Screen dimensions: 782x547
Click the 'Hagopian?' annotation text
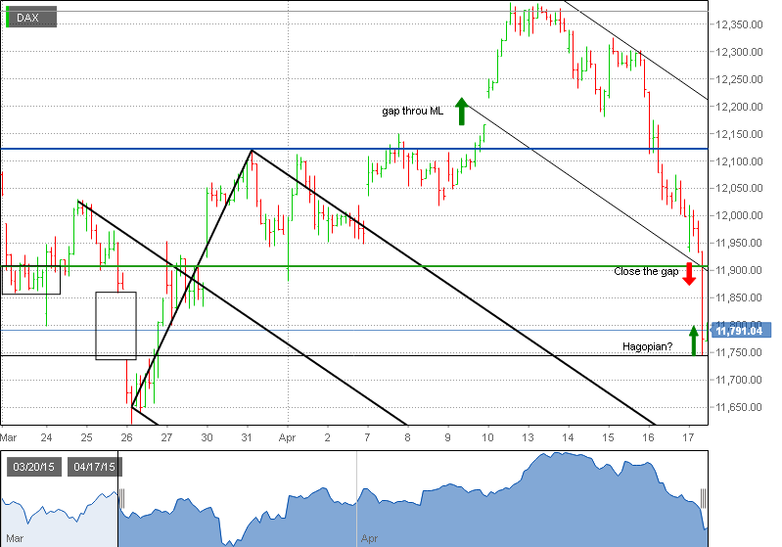647,346
